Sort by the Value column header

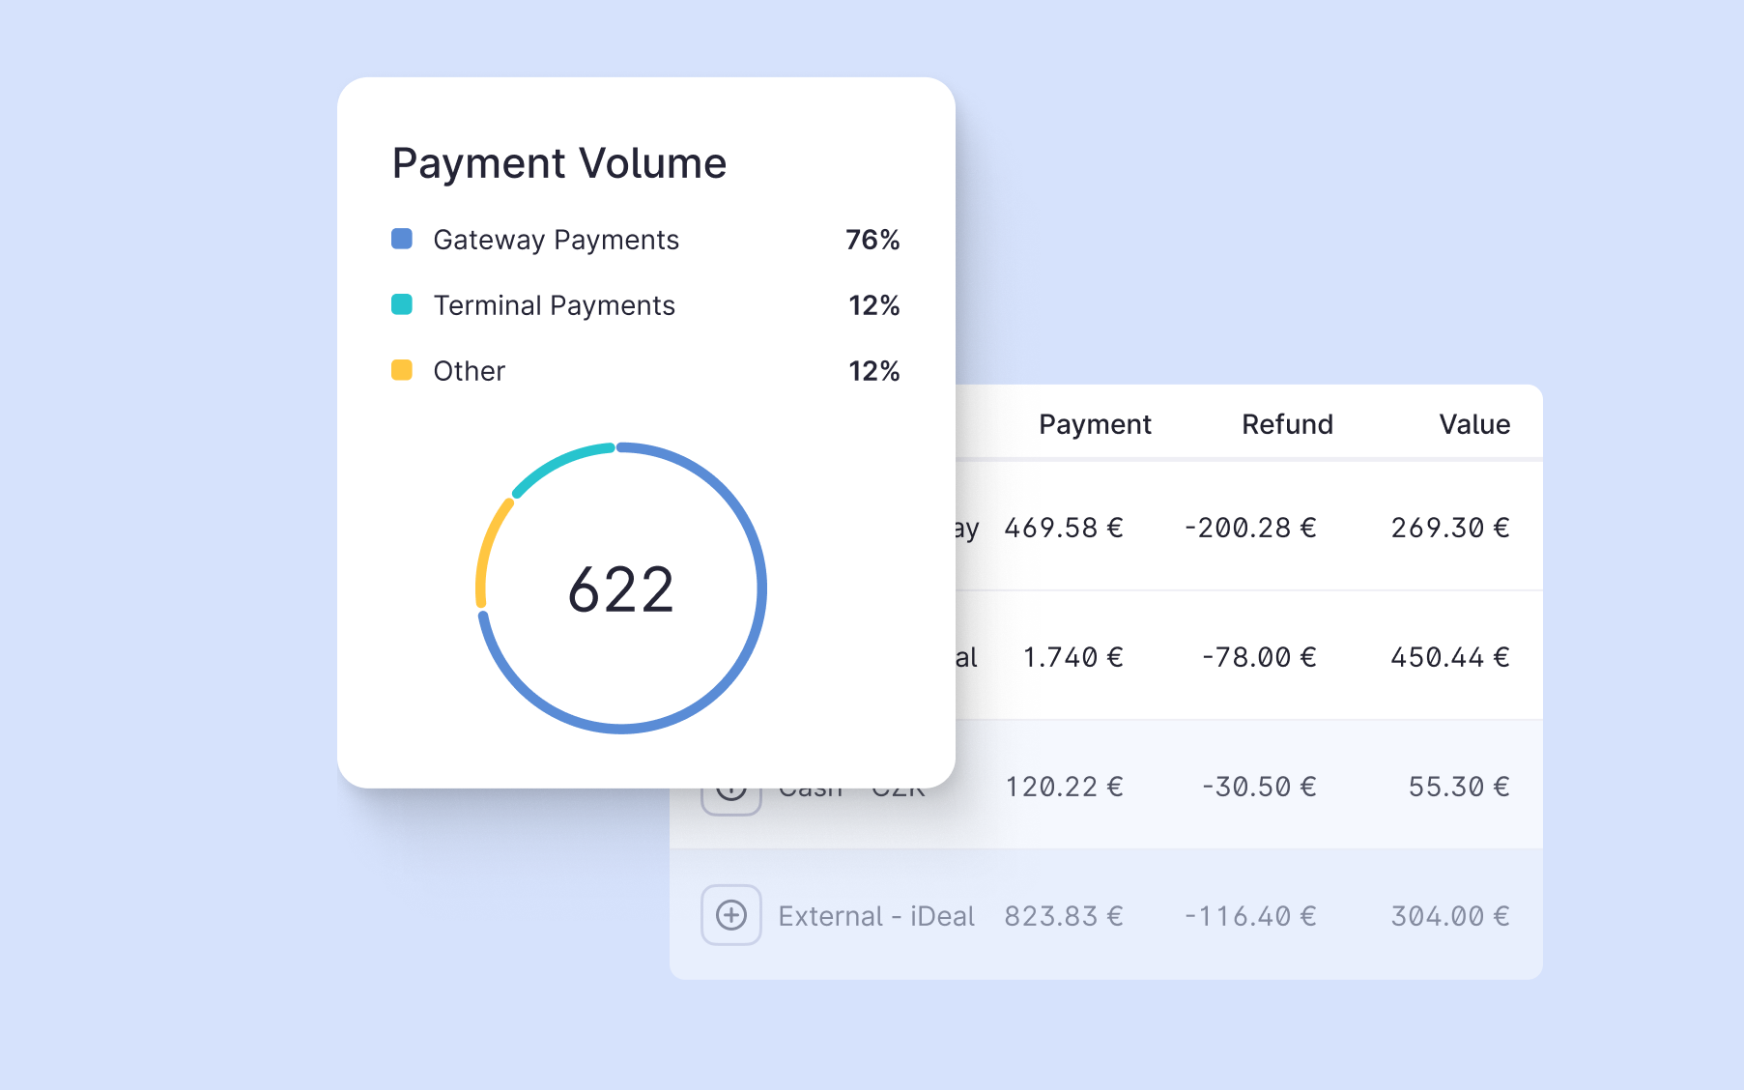[1474, 424]
